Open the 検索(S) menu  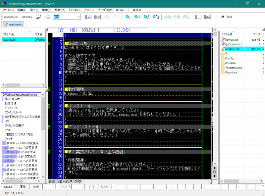click(46, 10)
